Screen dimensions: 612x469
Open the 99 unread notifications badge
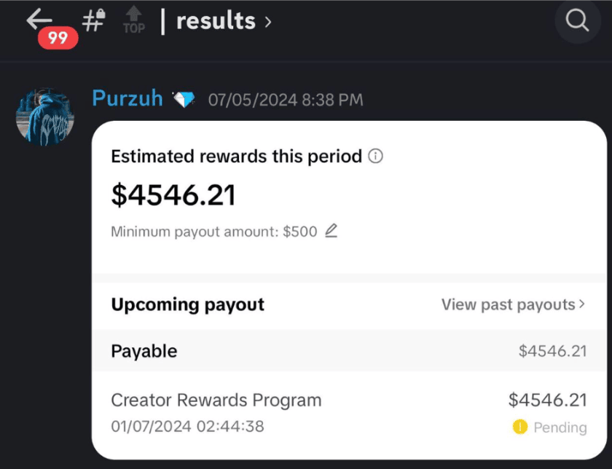[x=58, y=38]
